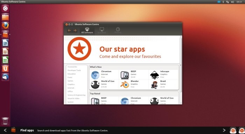Switch to the Installed tab

tap(102, 30)
